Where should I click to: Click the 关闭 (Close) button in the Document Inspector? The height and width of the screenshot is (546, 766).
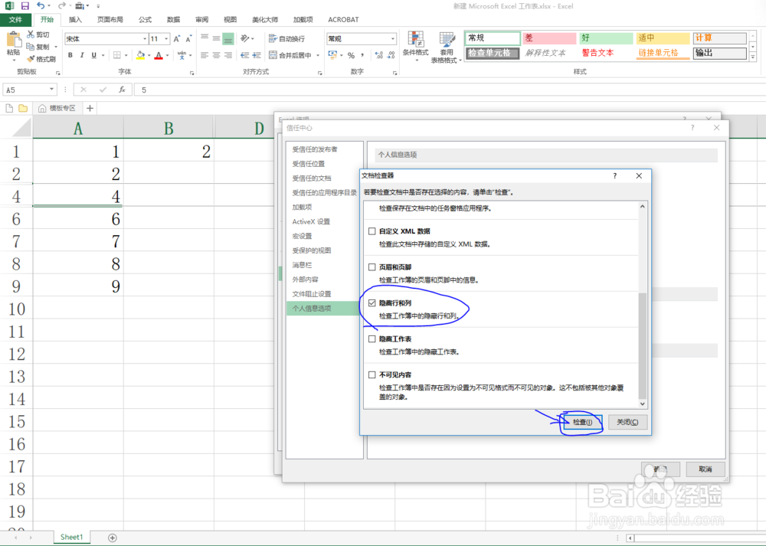point(628,422)
